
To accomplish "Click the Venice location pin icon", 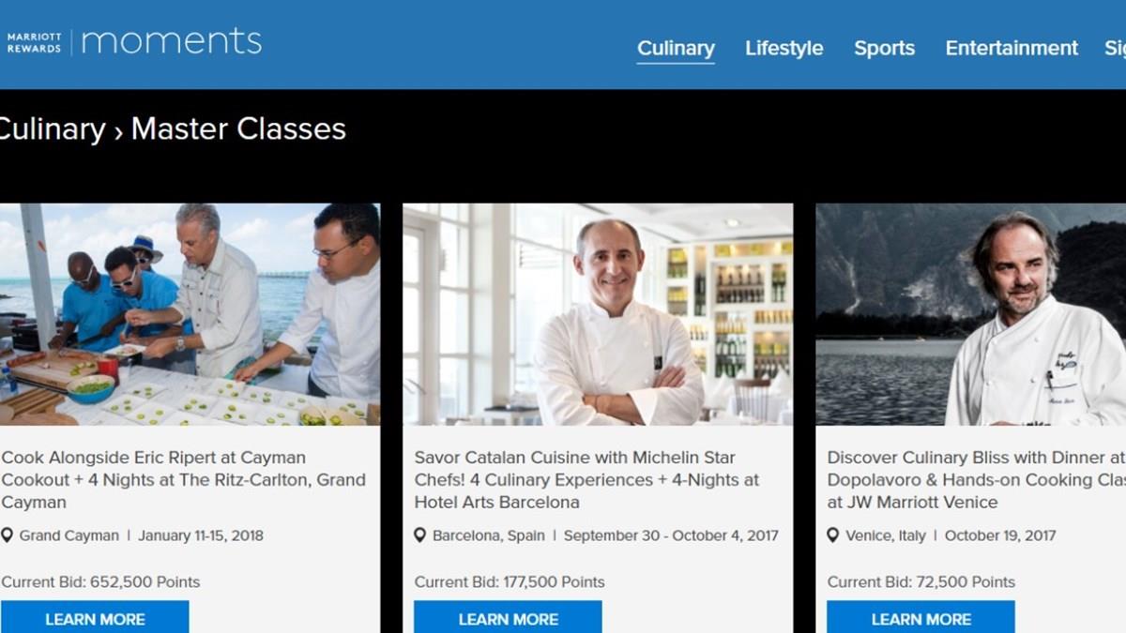I will tap(833, 535).
